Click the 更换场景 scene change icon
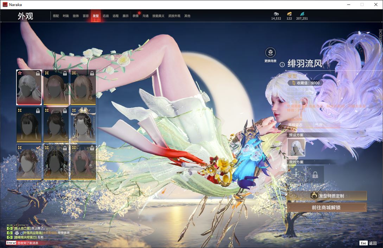 pos(270,53)
